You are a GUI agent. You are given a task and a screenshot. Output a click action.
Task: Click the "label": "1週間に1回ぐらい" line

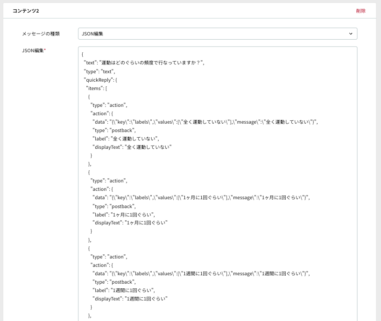tap(124, 290)
